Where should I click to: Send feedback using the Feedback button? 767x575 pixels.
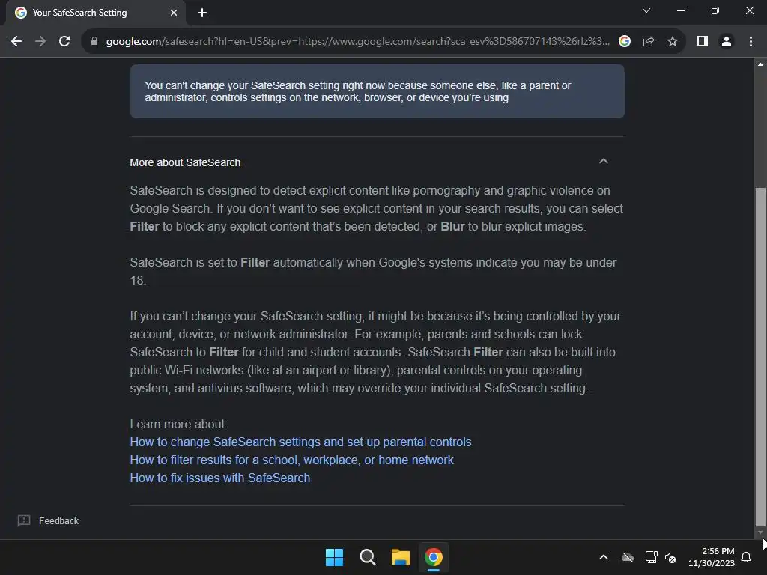pyautogui.click(x=49, y=521)
